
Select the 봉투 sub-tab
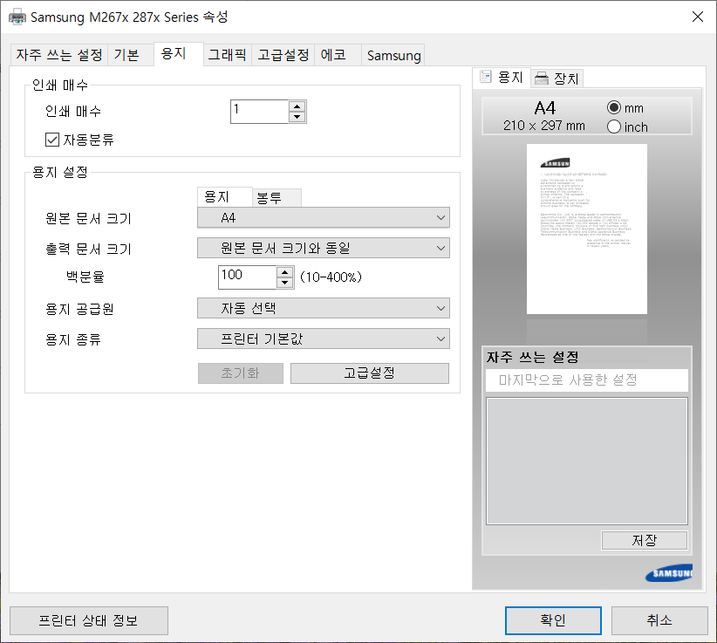(277, 197)
